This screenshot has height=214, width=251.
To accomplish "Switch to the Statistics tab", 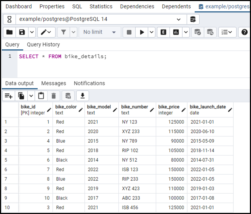I will [x=101, y=6].
